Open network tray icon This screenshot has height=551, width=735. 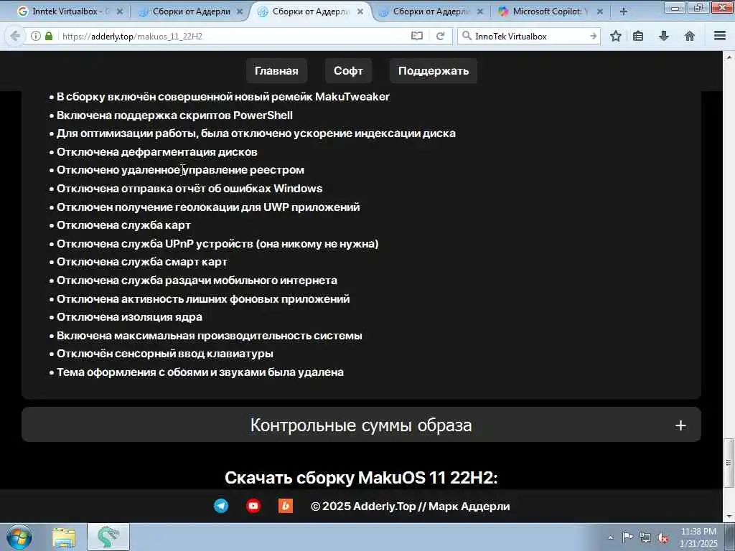click(645, 538)
